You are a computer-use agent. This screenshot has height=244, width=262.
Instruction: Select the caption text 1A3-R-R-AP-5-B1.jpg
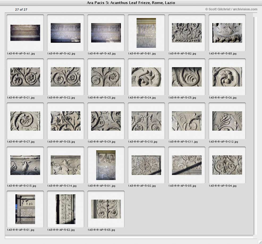(x=142, y=54)
